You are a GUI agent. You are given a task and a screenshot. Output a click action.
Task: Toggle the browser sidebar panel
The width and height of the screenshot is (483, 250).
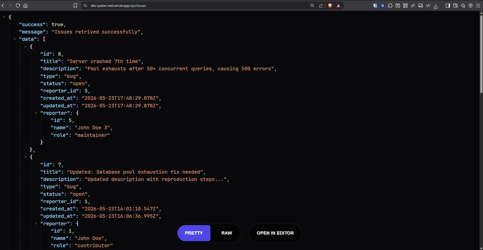(448, 6)
